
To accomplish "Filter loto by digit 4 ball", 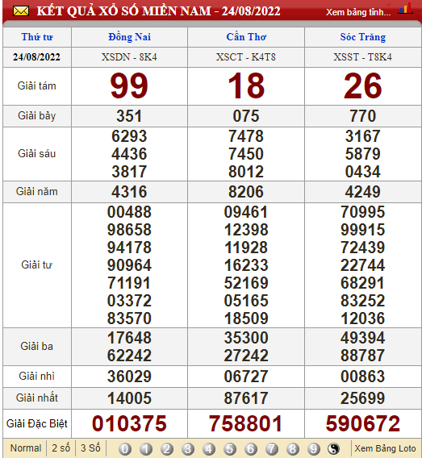I will point(209,448).
